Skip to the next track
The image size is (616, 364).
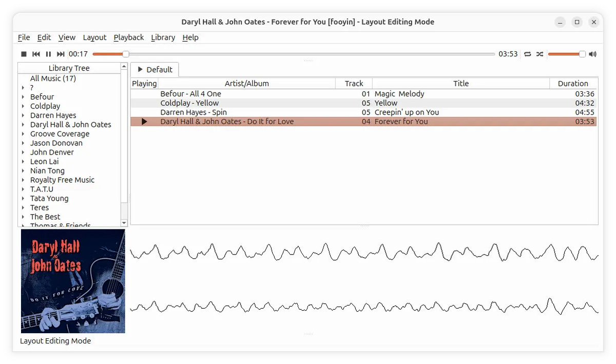point(61,54)
